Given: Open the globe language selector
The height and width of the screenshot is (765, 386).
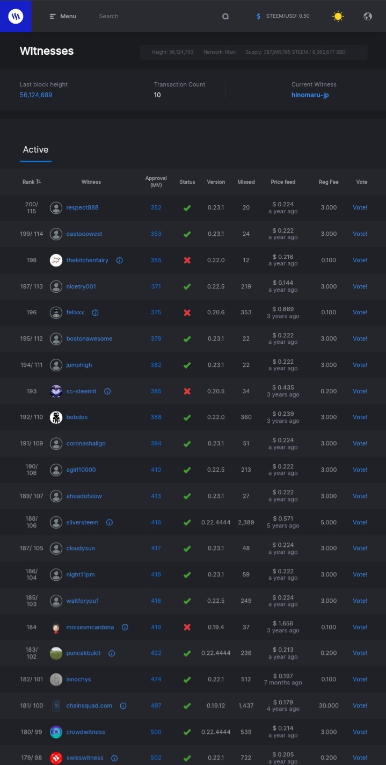Looking at the screenshot, I should point(368,16).
